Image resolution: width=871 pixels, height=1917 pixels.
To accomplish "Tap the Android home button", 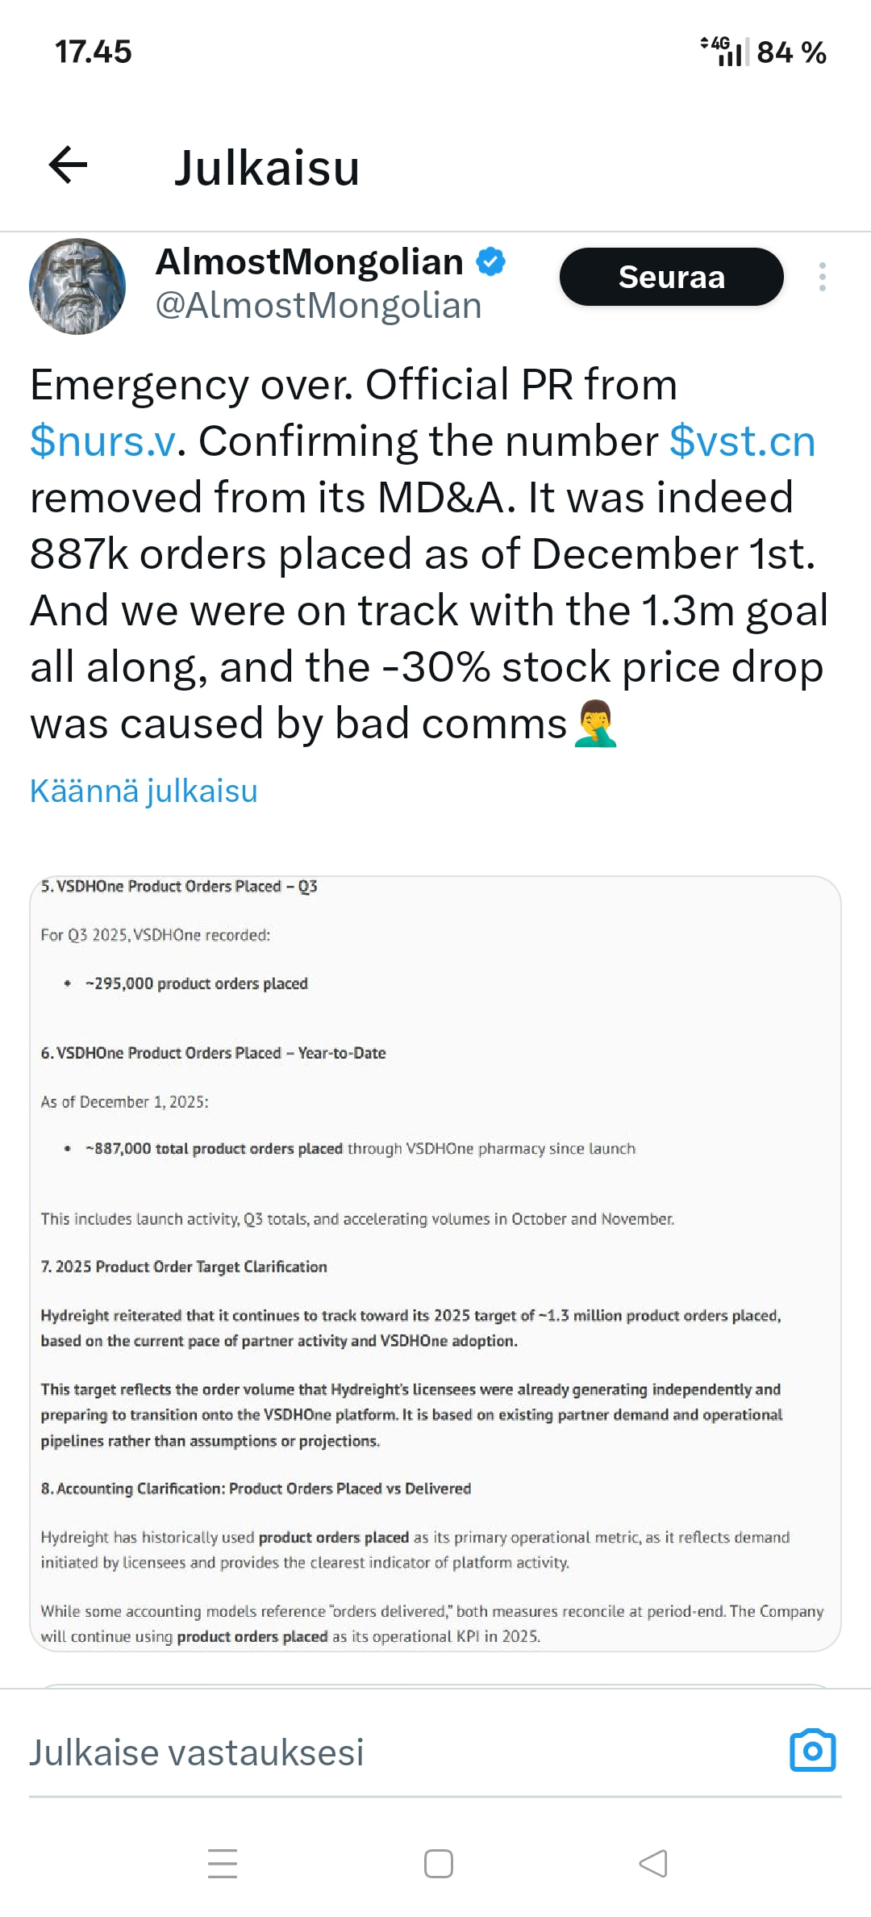I will point(438,1864).
